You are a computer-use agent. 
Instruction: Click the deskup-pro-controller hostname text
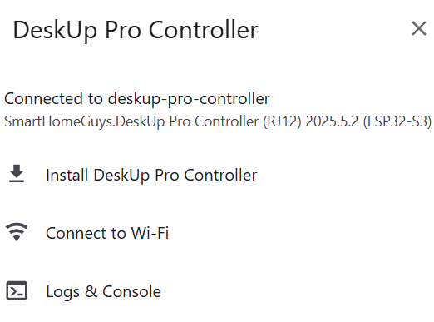click(x=189, y=99)
